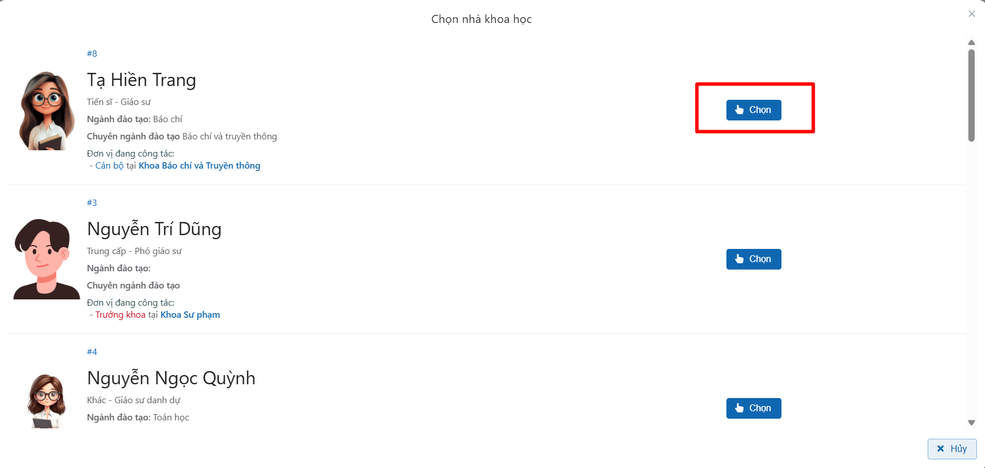Click scrollbar down arrow
The image size is (985, 468).
pyautogui.click(x=971, y=423)
